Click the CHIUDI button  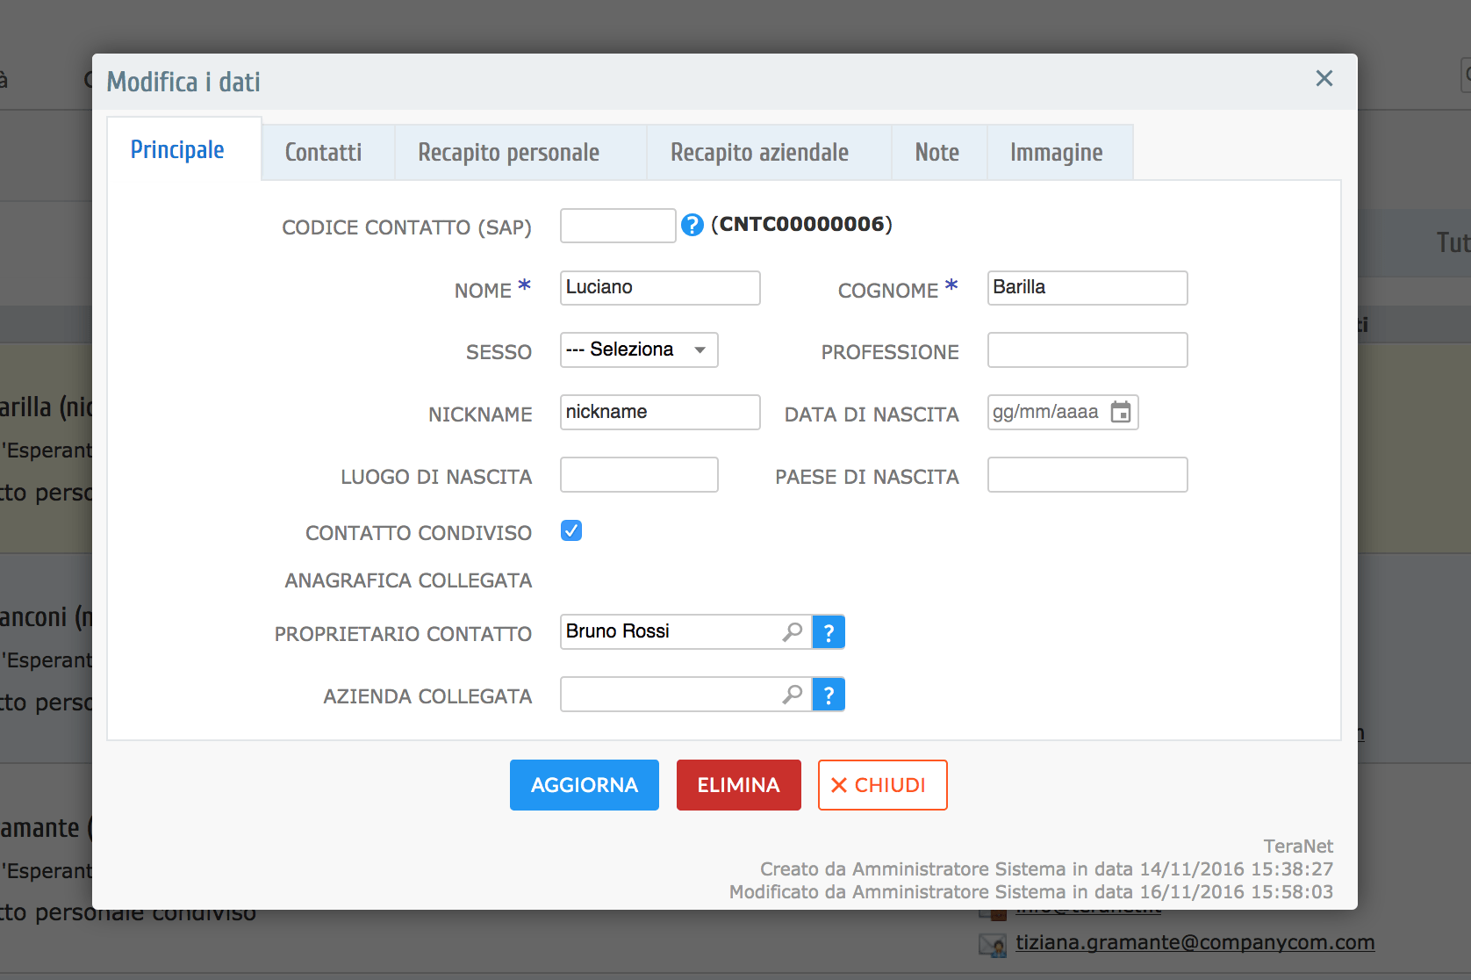(x=883, y=785)
